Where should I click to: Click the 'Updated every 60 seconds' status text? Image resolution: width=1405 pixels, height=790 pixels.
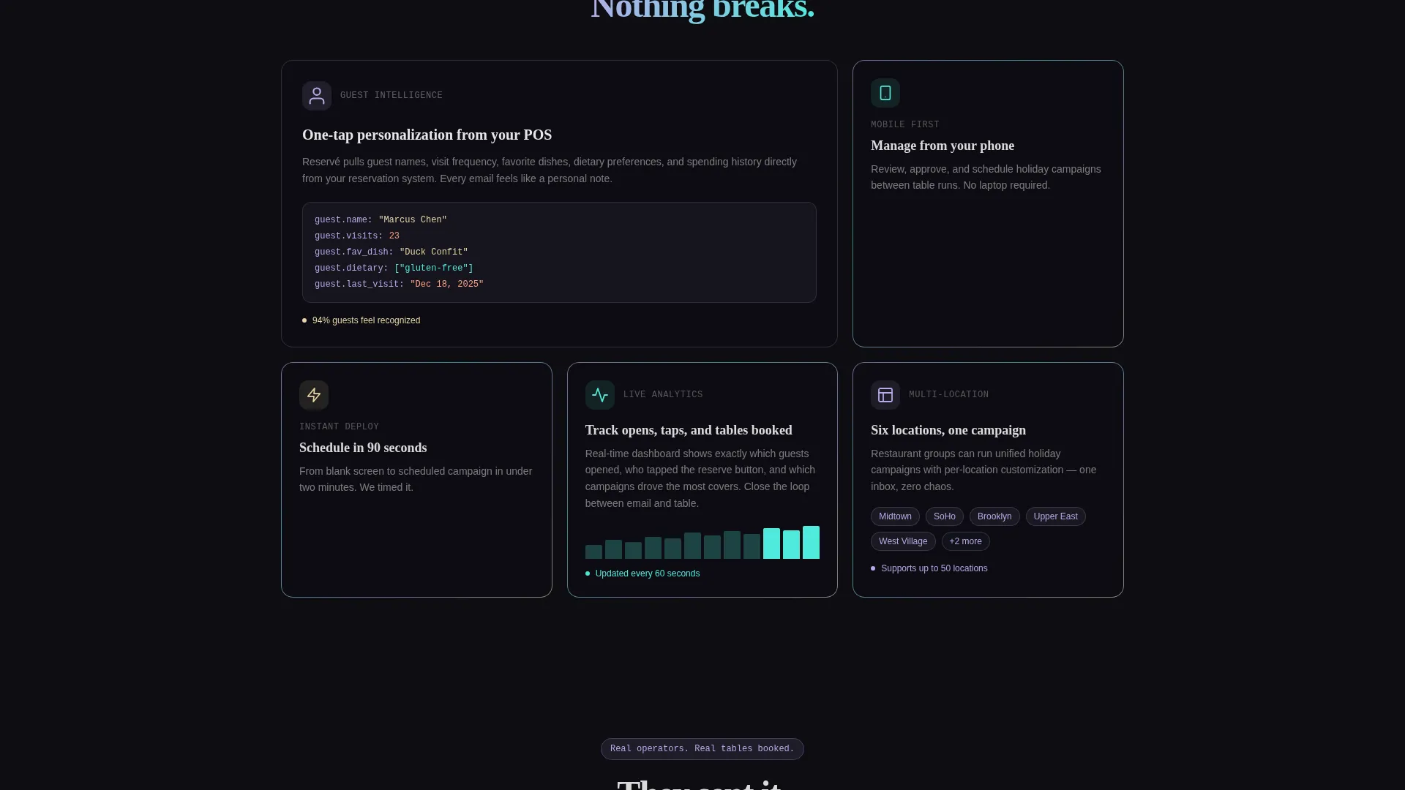(647, 573)
